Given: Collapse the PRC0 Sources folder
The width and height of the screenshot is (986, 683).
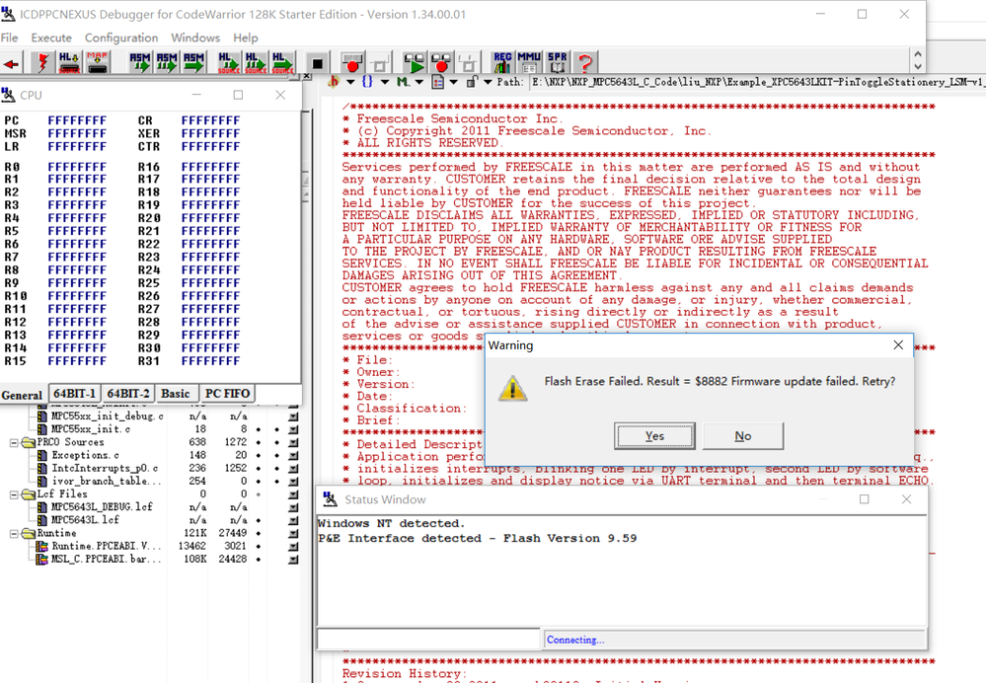Looking at the screenshot, I should pos(13,443).
